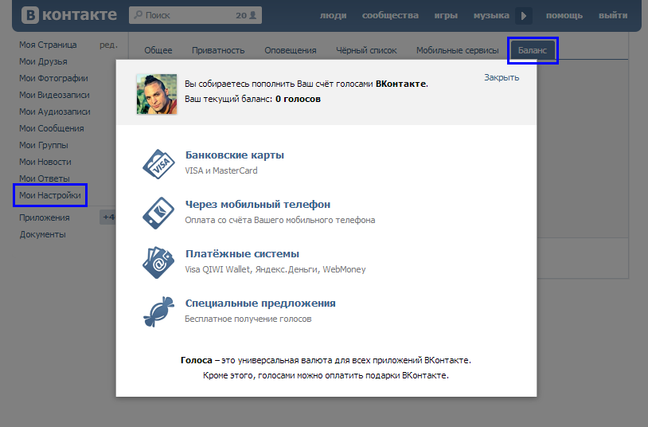Go to Чёрный список tab
Screen dimensions: 648x427
(x=366, y=50)
